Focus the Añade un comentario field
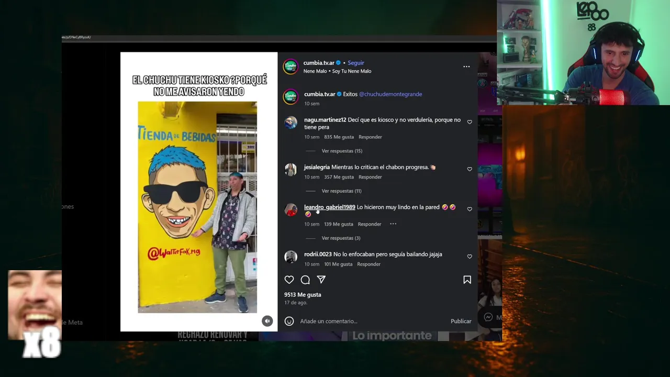The image size is (670, 377). [x=372, y=321]
